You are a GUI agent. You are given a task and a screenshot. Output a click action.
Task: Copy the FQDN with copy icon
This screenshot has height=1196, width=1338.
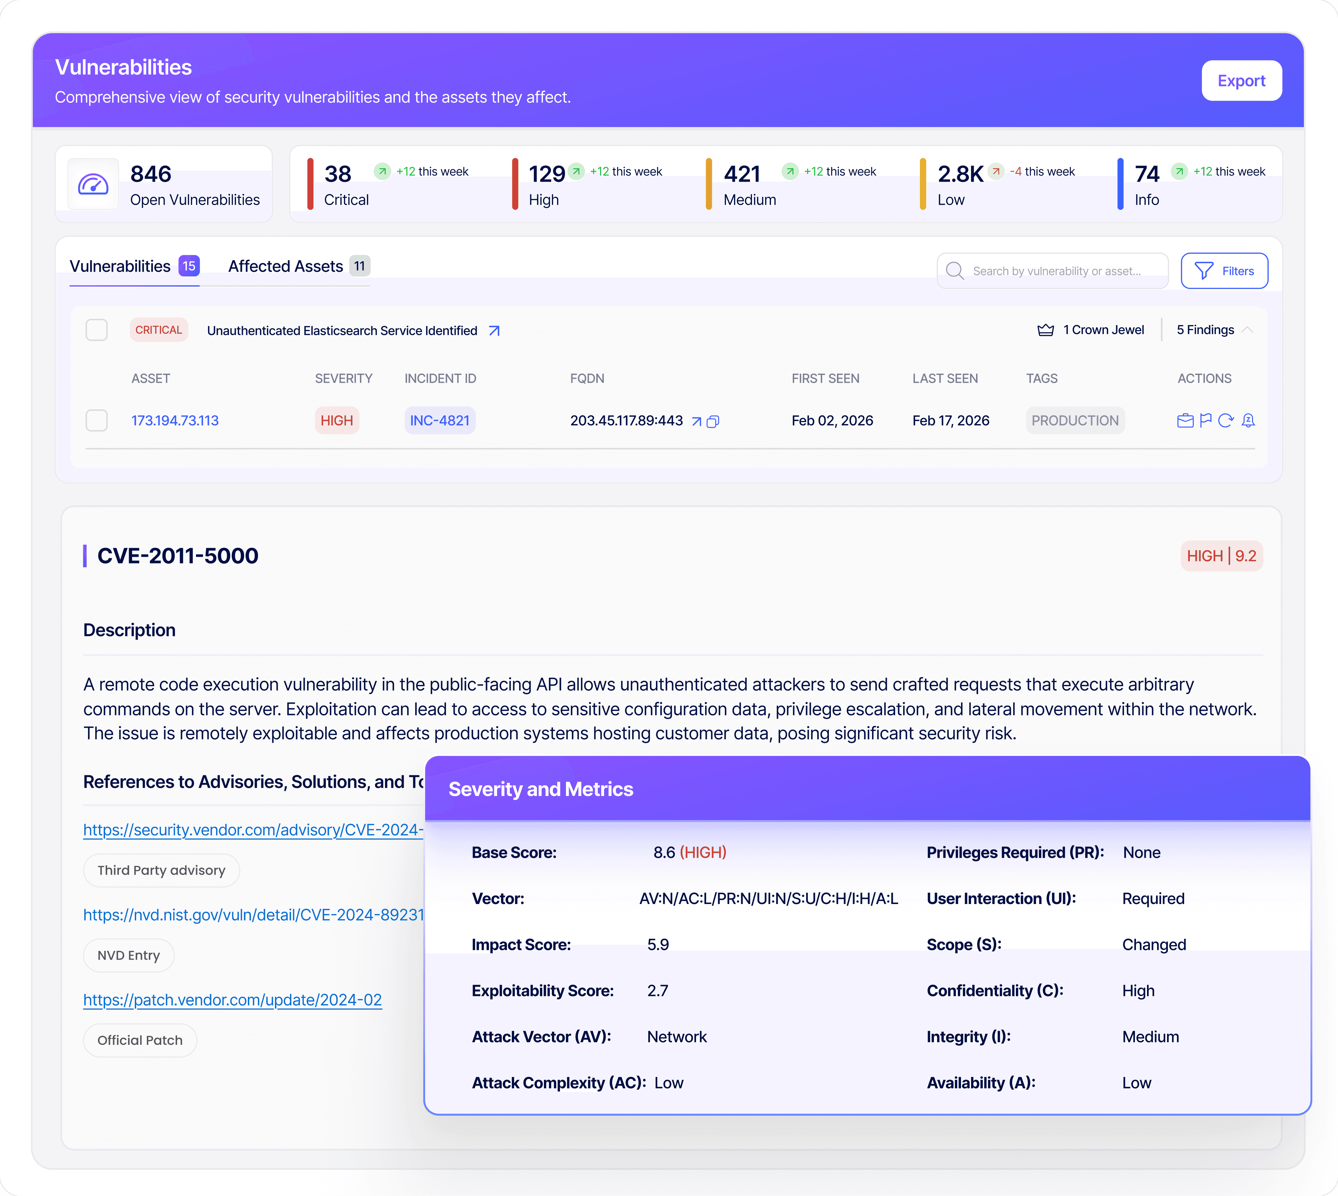click(713, 422)
